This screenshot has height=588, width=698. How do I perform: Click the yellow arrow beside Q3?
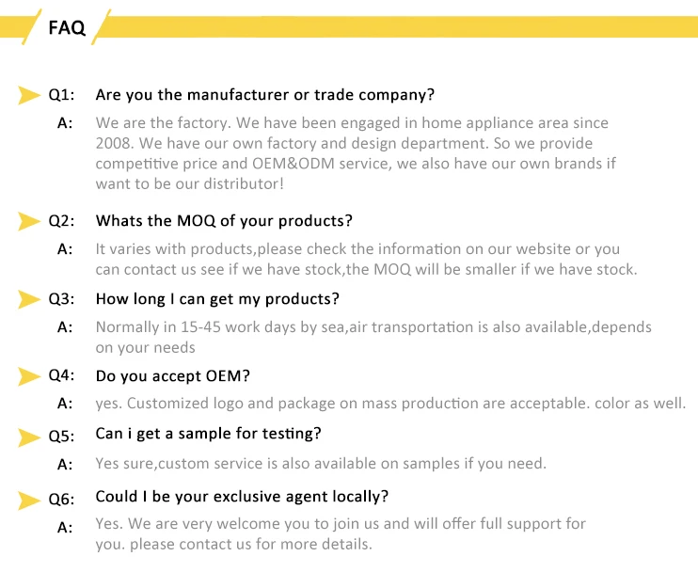(29, 299)
